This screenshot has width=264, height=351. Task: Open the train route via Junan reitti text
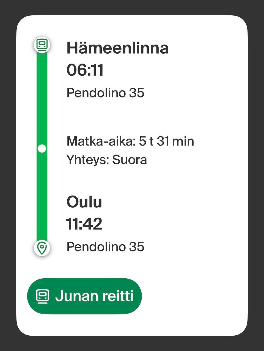pos(94,296)
